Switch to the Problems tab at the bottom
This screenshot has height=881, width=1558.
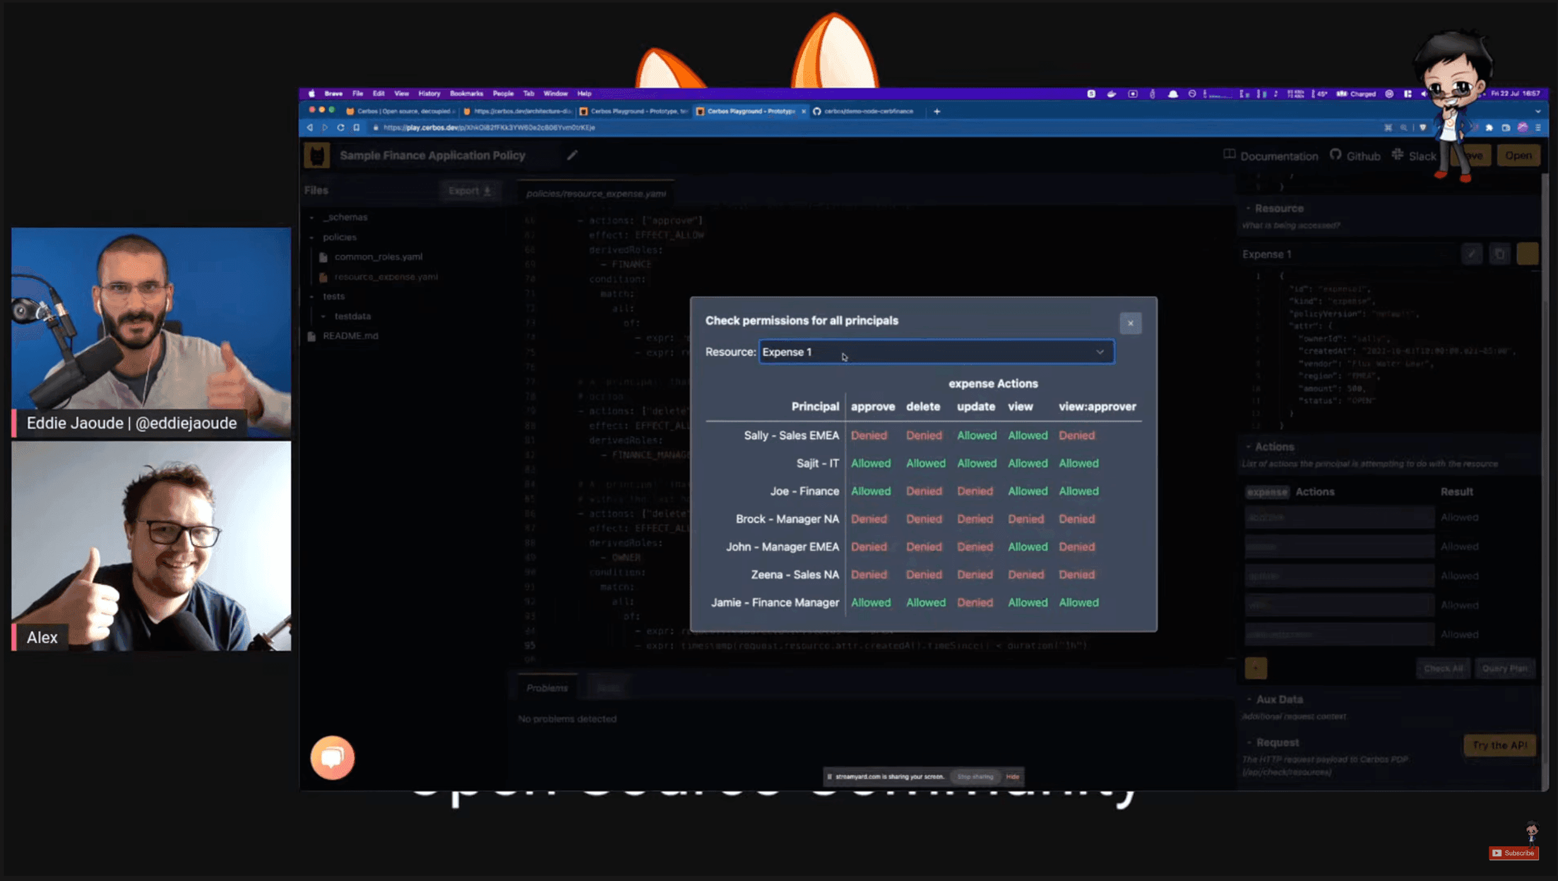pos(546,687)
